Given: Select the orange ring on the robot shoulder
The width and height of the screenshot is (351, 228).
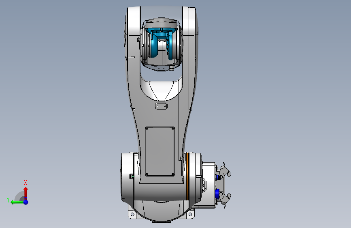Looking at the screenshot, I should (x=187, y=176).
